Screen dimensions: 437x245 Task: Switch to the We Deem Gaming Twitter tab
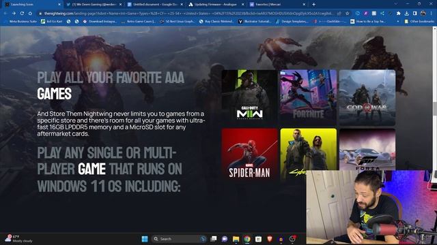(x=94, y=5)
